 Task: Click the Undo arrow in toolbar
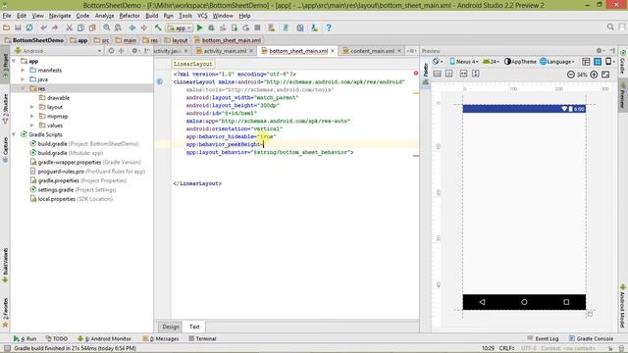tap(43, 27)
